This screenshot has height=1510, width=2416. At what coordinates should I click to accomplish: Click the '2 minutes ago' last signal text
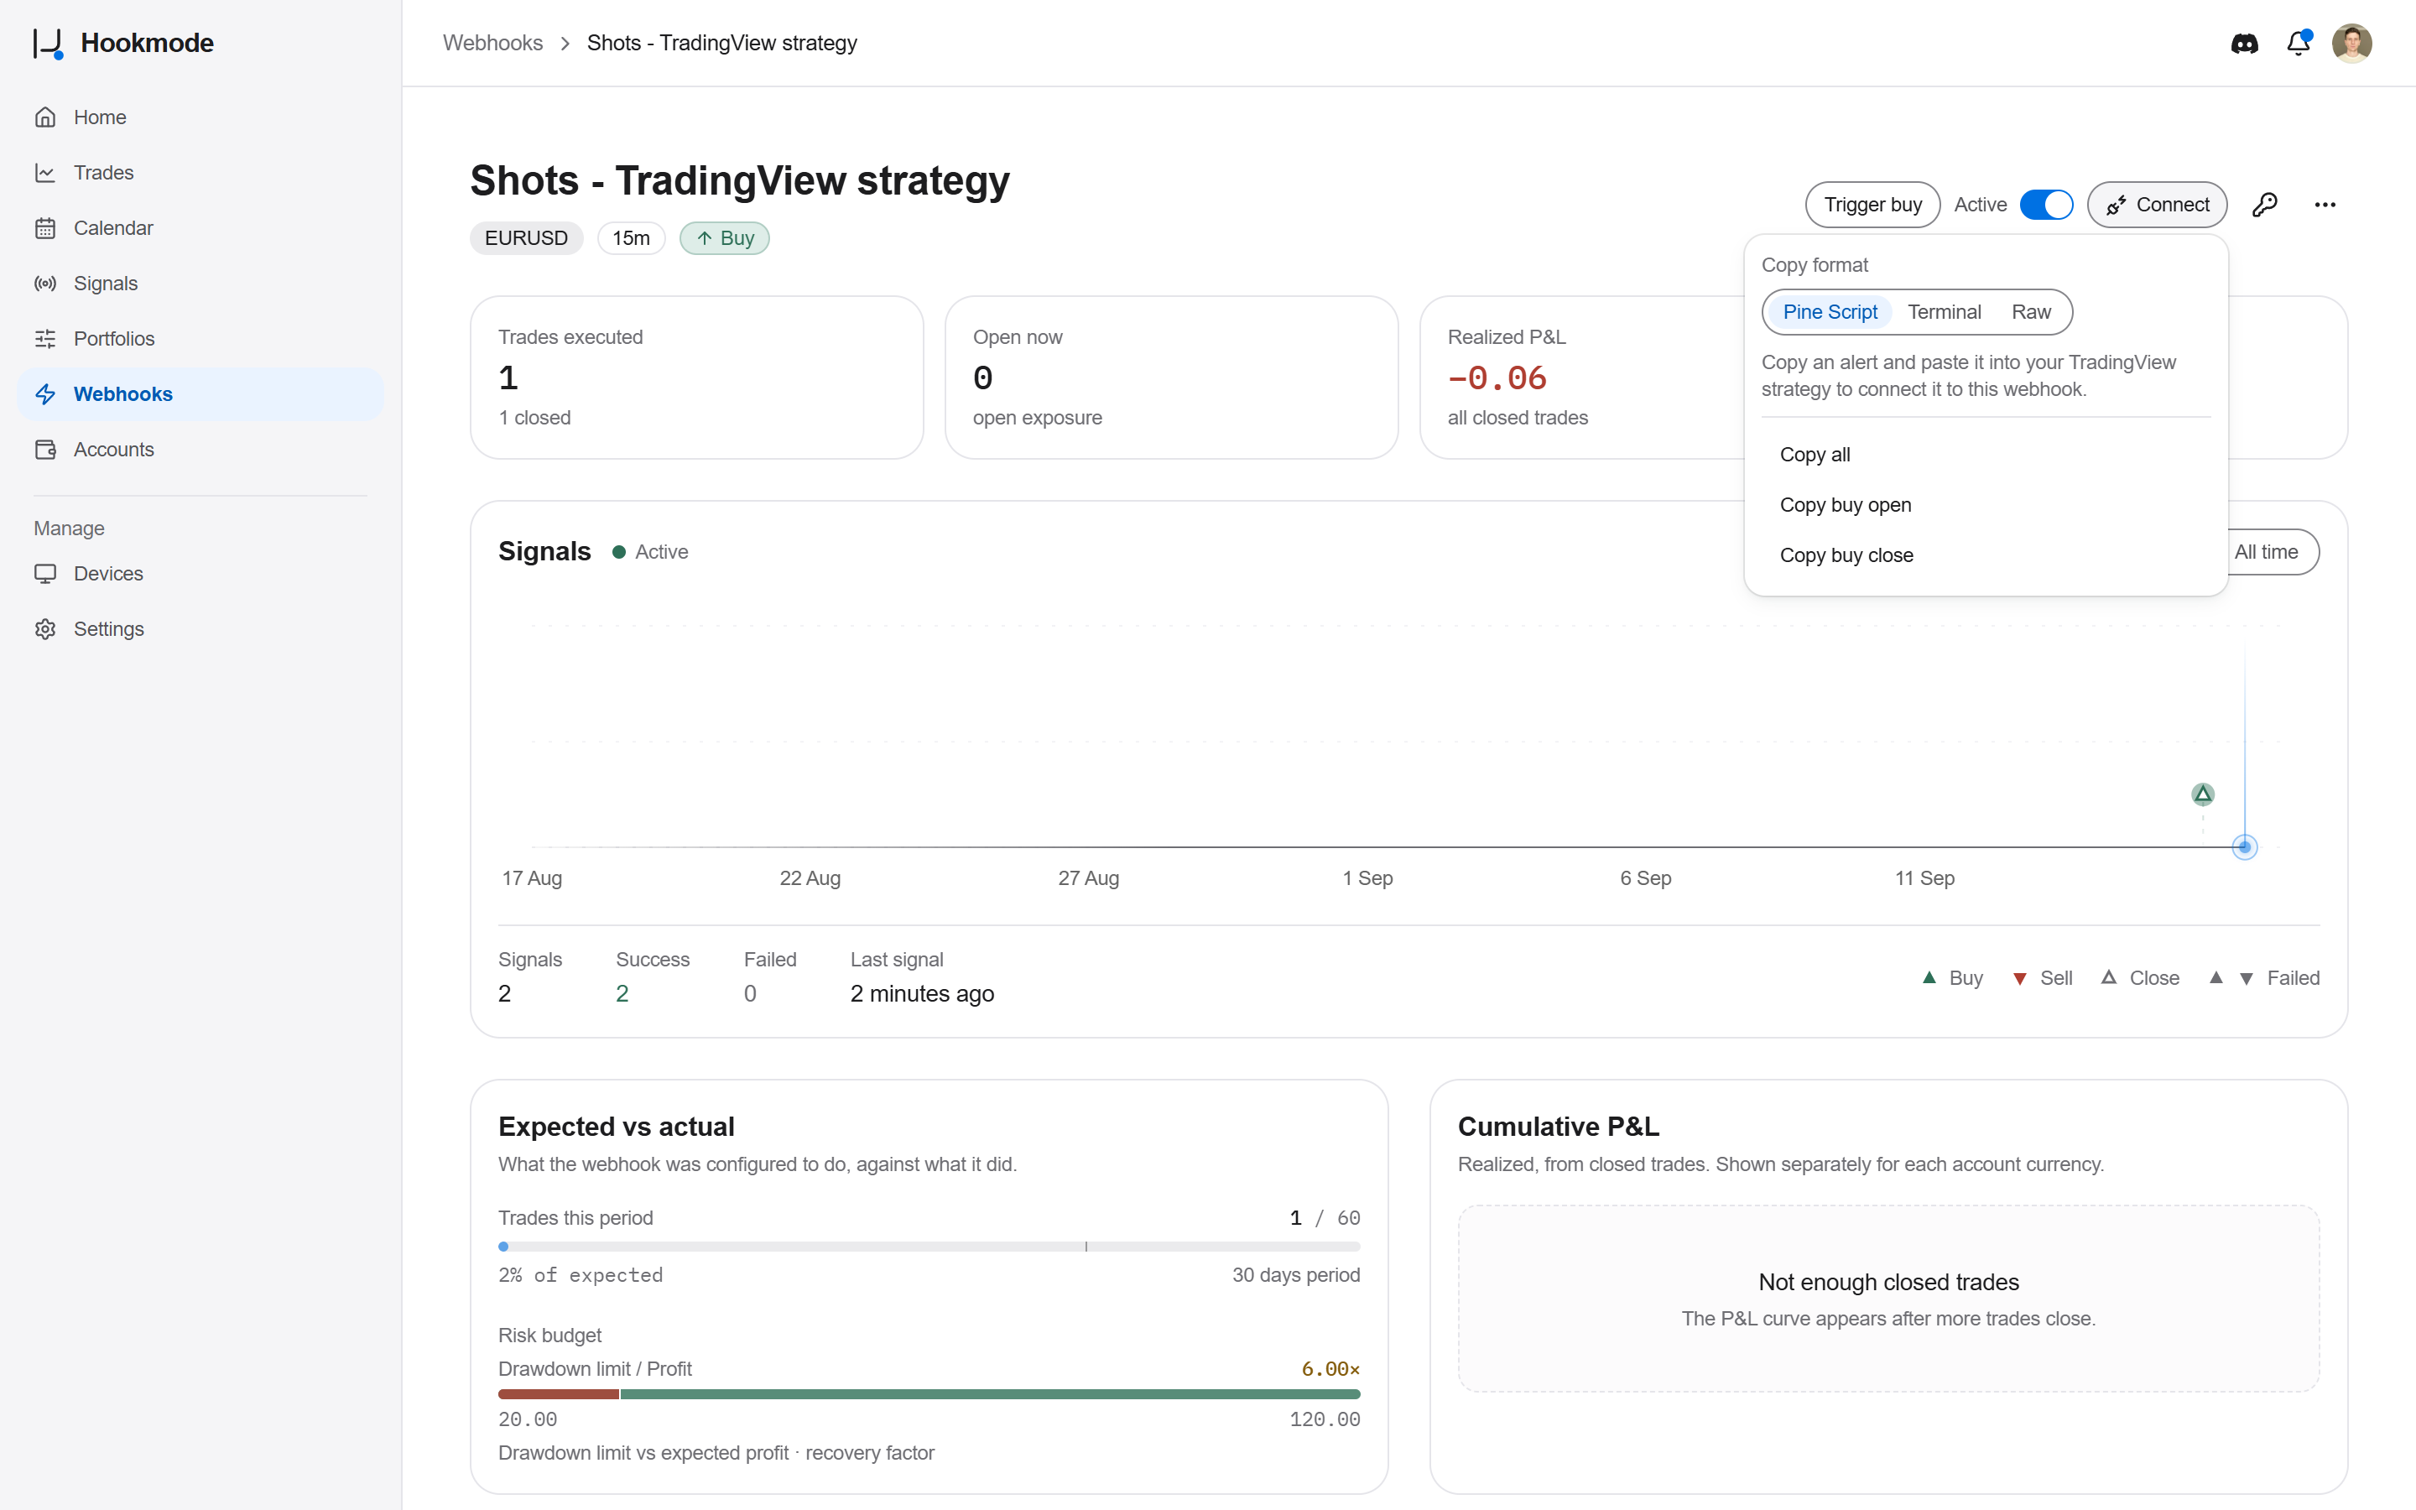(x=921, y=994)
